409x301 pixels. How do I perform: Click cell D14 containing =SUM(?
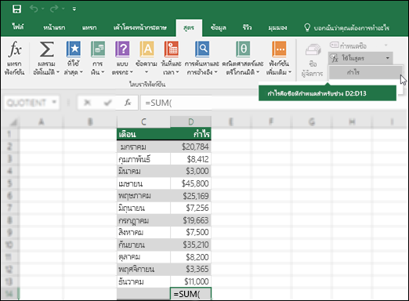tap(190, 294)
